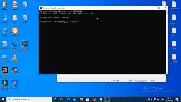Open the Windows Start menu
Viewport: 181px width, 102px height.
3,99
